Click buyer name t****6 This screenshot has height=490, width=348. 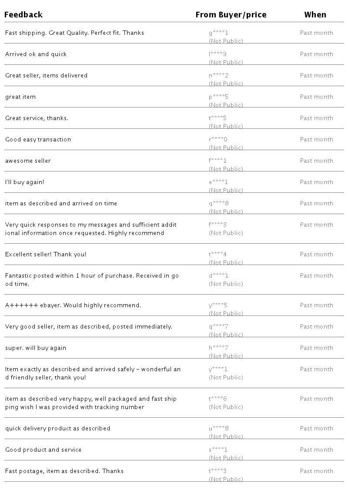click(x=217, y=399)
